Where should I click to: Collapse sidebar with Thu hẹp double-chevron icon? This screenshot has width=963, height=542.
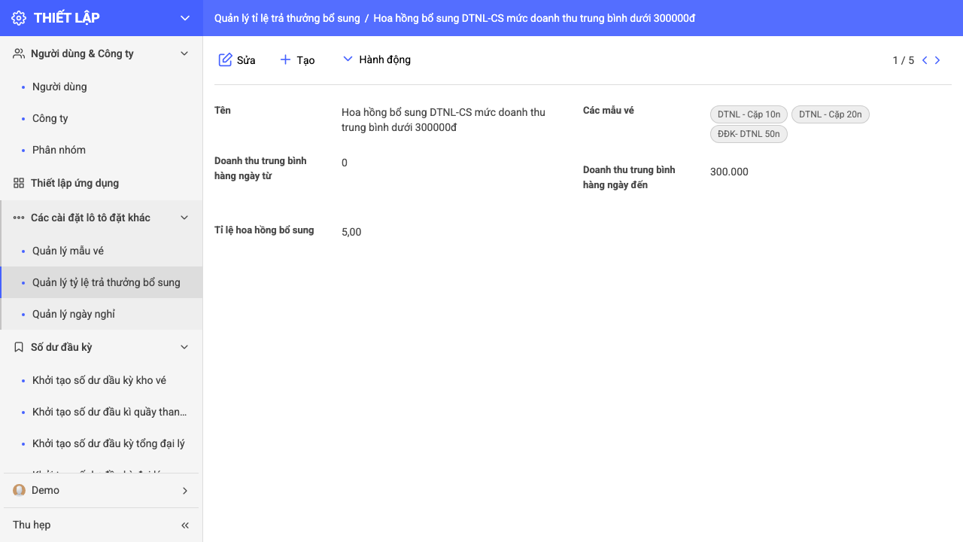[x=185, y=525]
